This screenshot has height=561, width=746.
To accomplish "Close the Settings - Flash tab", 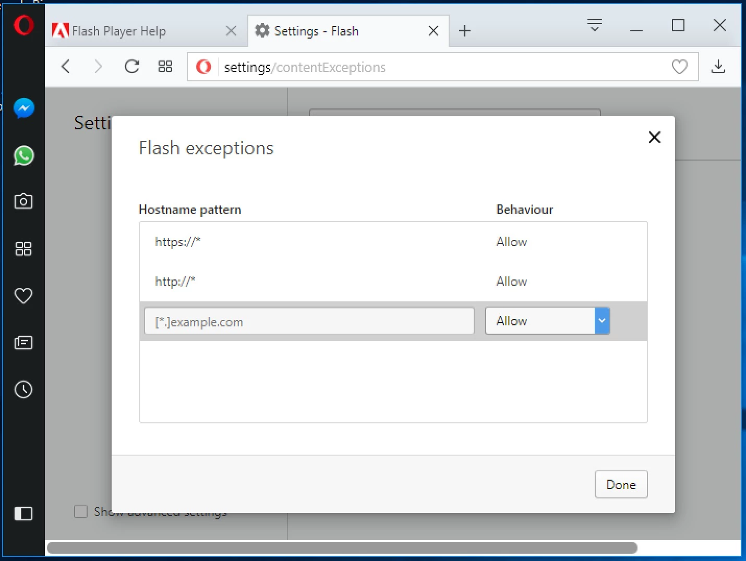I will coord(433,31).
